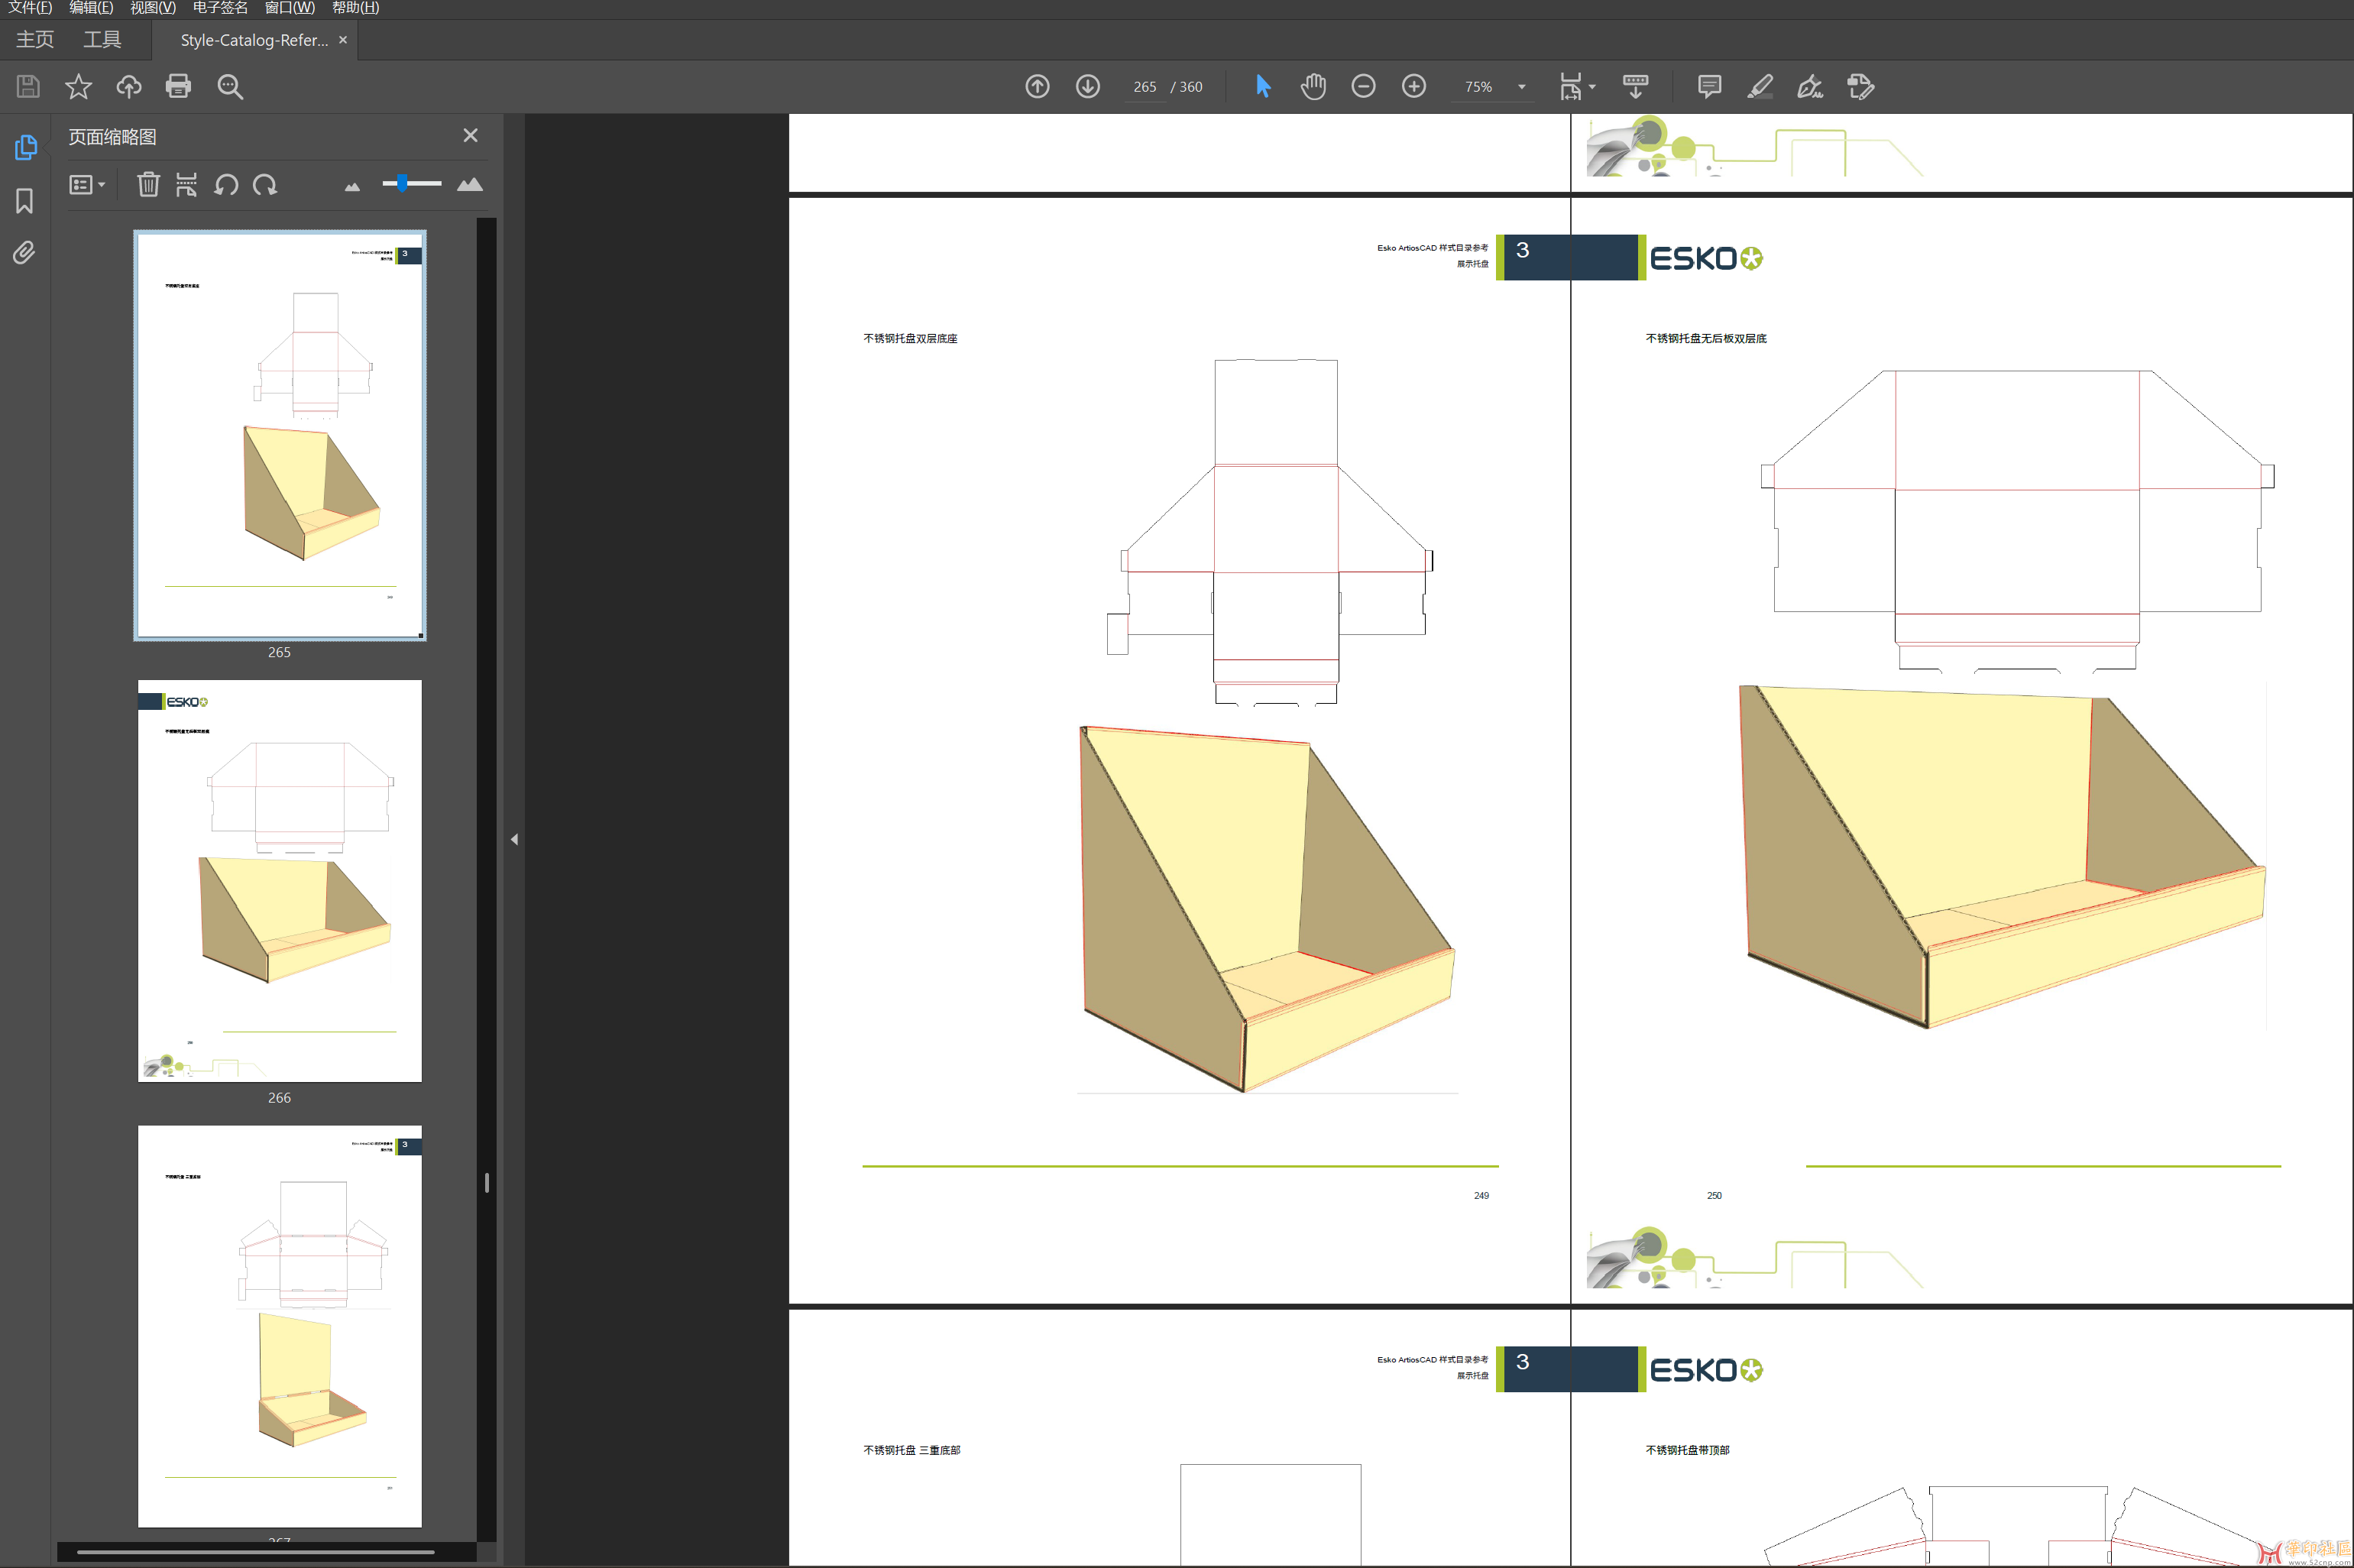Open the 电子签名 menu
The width and height of the screenshot is (2354, 1568).
(220, 8)
